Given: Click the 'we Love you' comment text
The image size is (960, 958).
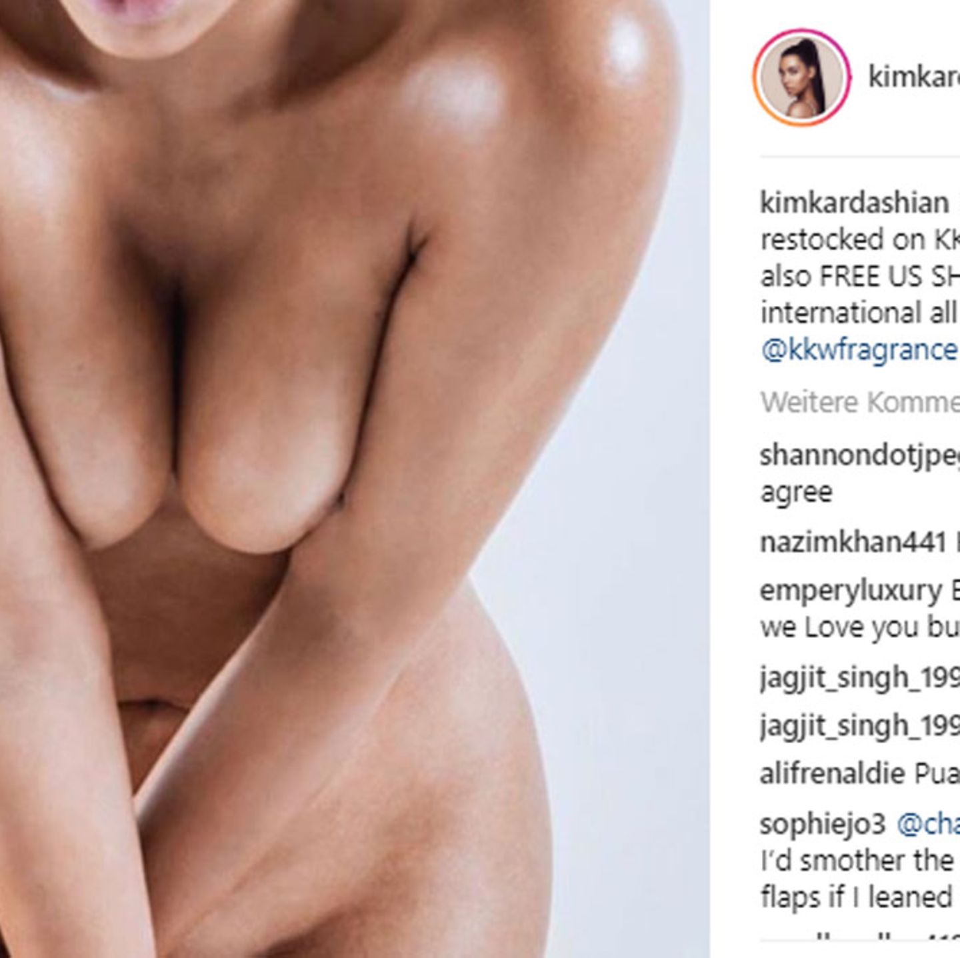Looking at the screenshot, I should tap(860, 627).
